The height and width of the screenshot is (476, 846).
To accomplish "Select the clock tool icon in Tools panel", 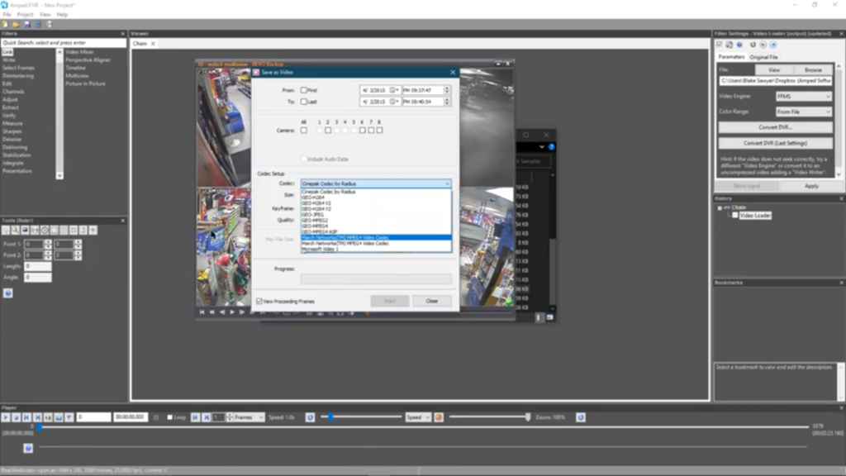I will tap(45, 231).
